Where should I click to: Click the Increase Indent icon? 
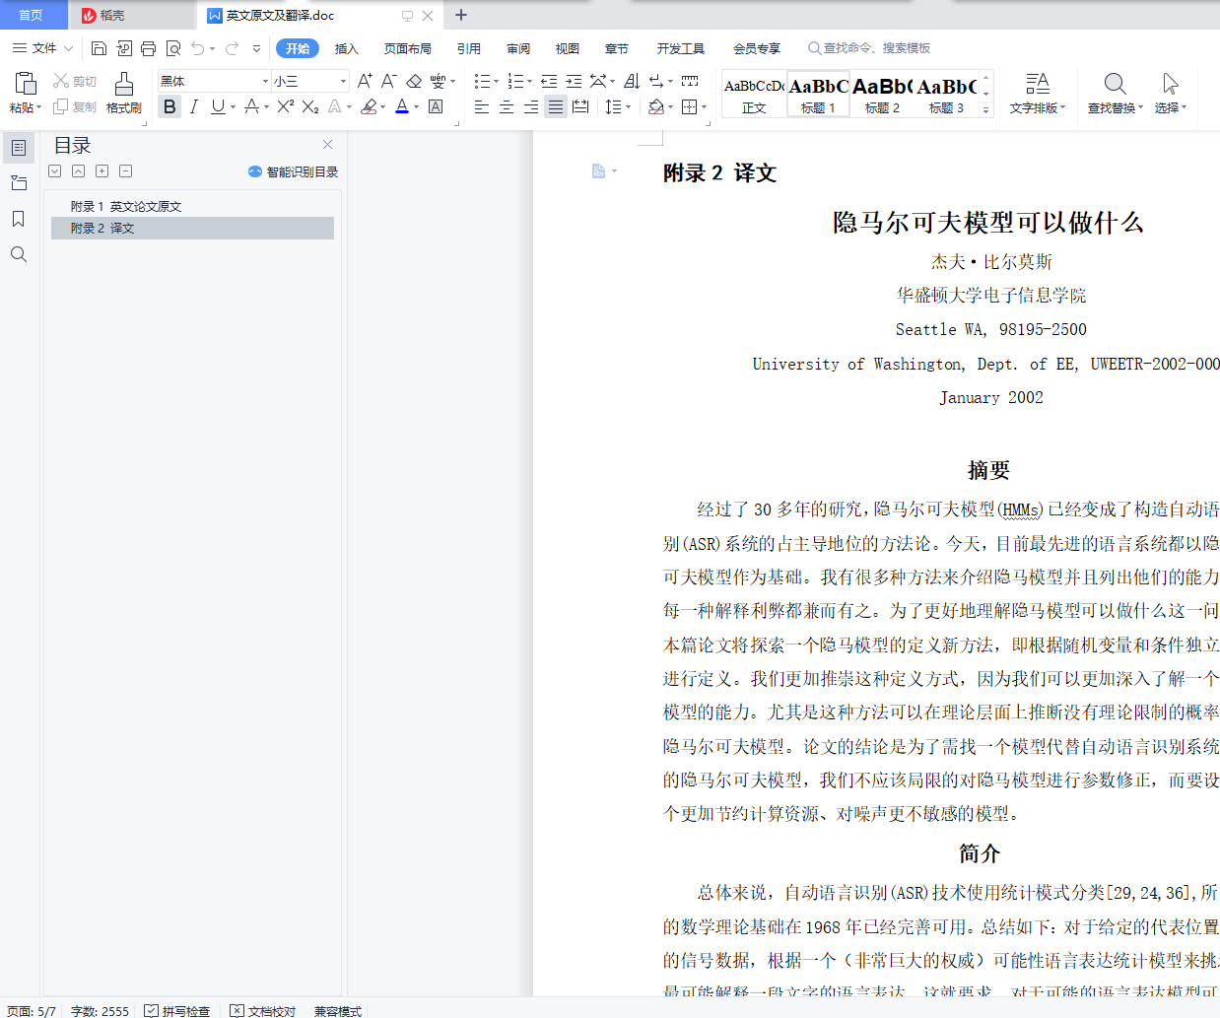(574, 81)
